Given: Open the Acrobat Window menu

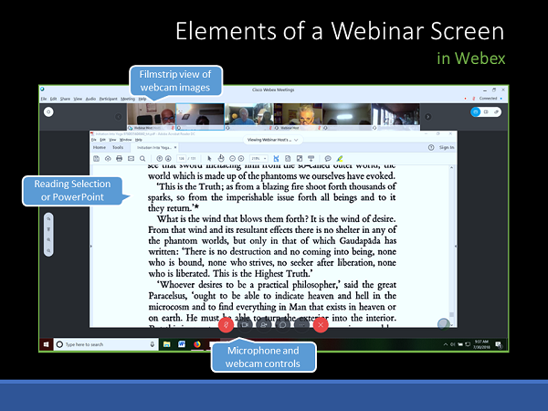Looking at the screenshot, I should pos(126,140).
